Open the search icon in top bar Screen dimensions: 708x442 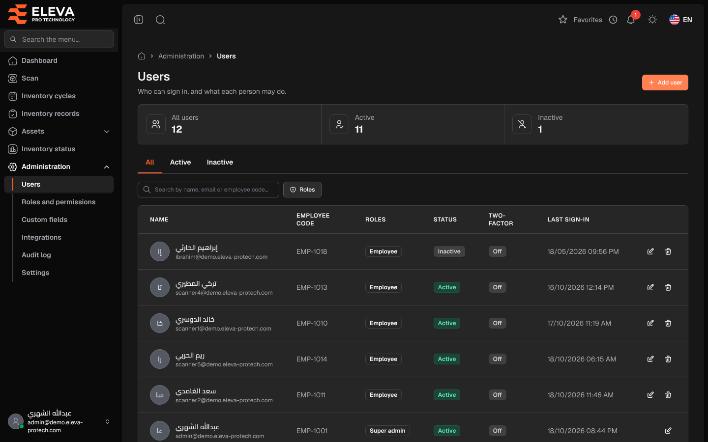pyautogui.click(x=160, y=20)
